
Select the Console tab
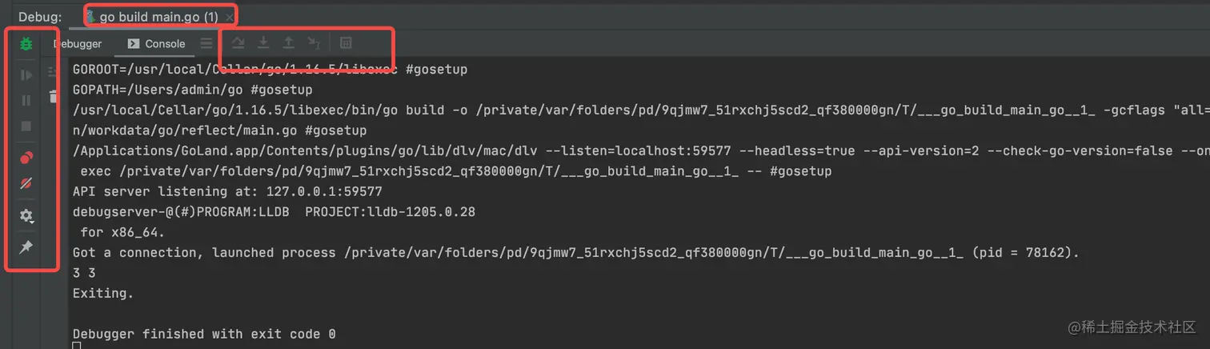156,44
